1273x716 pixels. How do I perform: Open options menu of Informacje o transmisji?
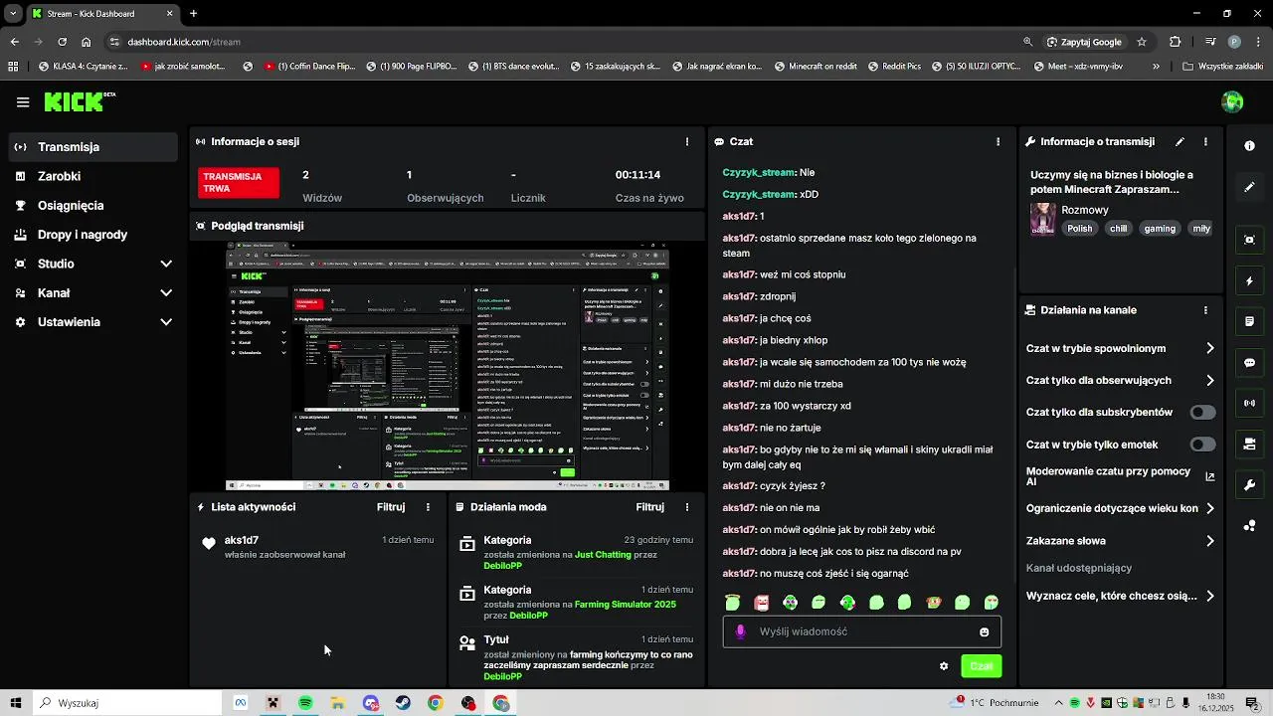(1205, 141)
